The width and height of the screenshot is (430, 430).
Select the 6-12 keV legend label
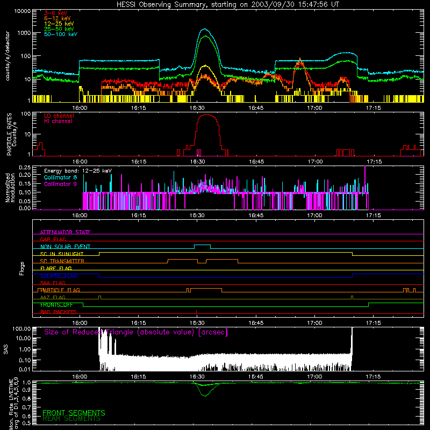(x=58, y=18)
